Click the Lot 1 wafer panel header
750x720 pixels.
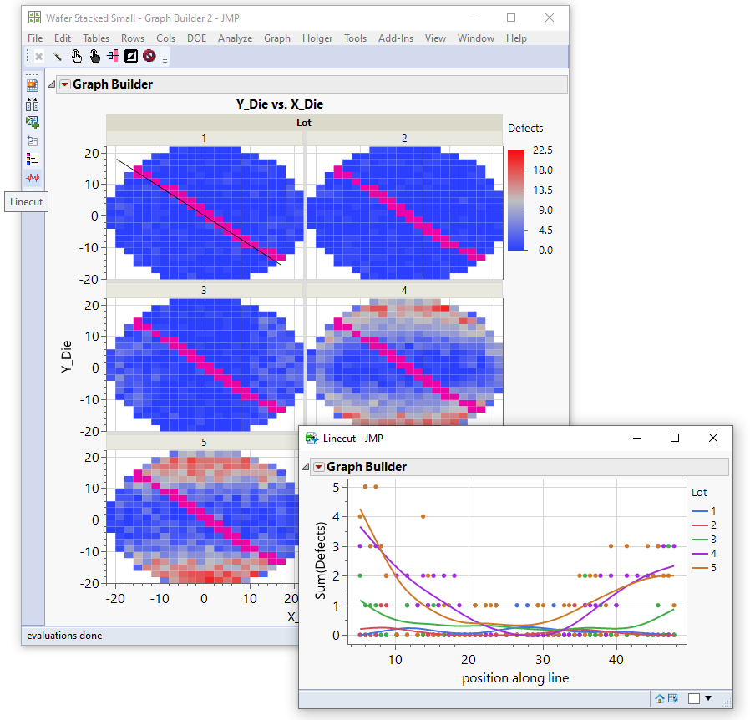(205, 139)
